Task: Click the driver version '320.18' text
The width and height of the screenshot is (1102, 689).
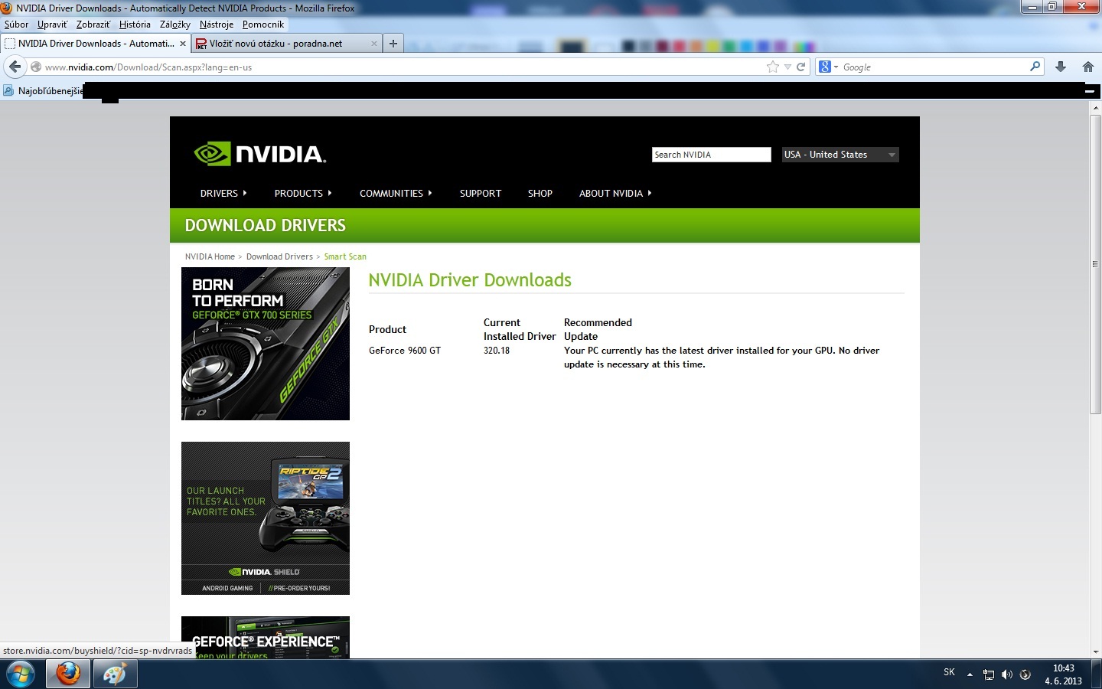Action: (497, 351)
